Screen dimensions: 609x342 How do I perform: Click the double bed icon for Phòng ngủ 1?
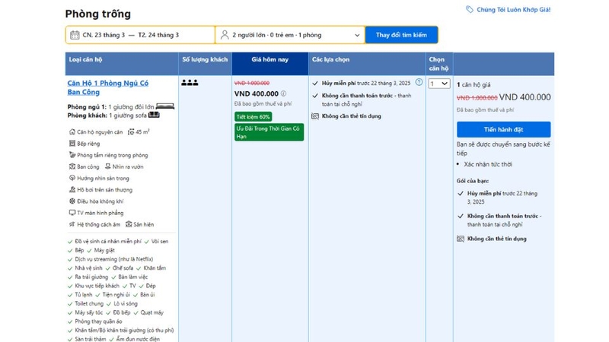pyautogui.click(x=165, y=106)
